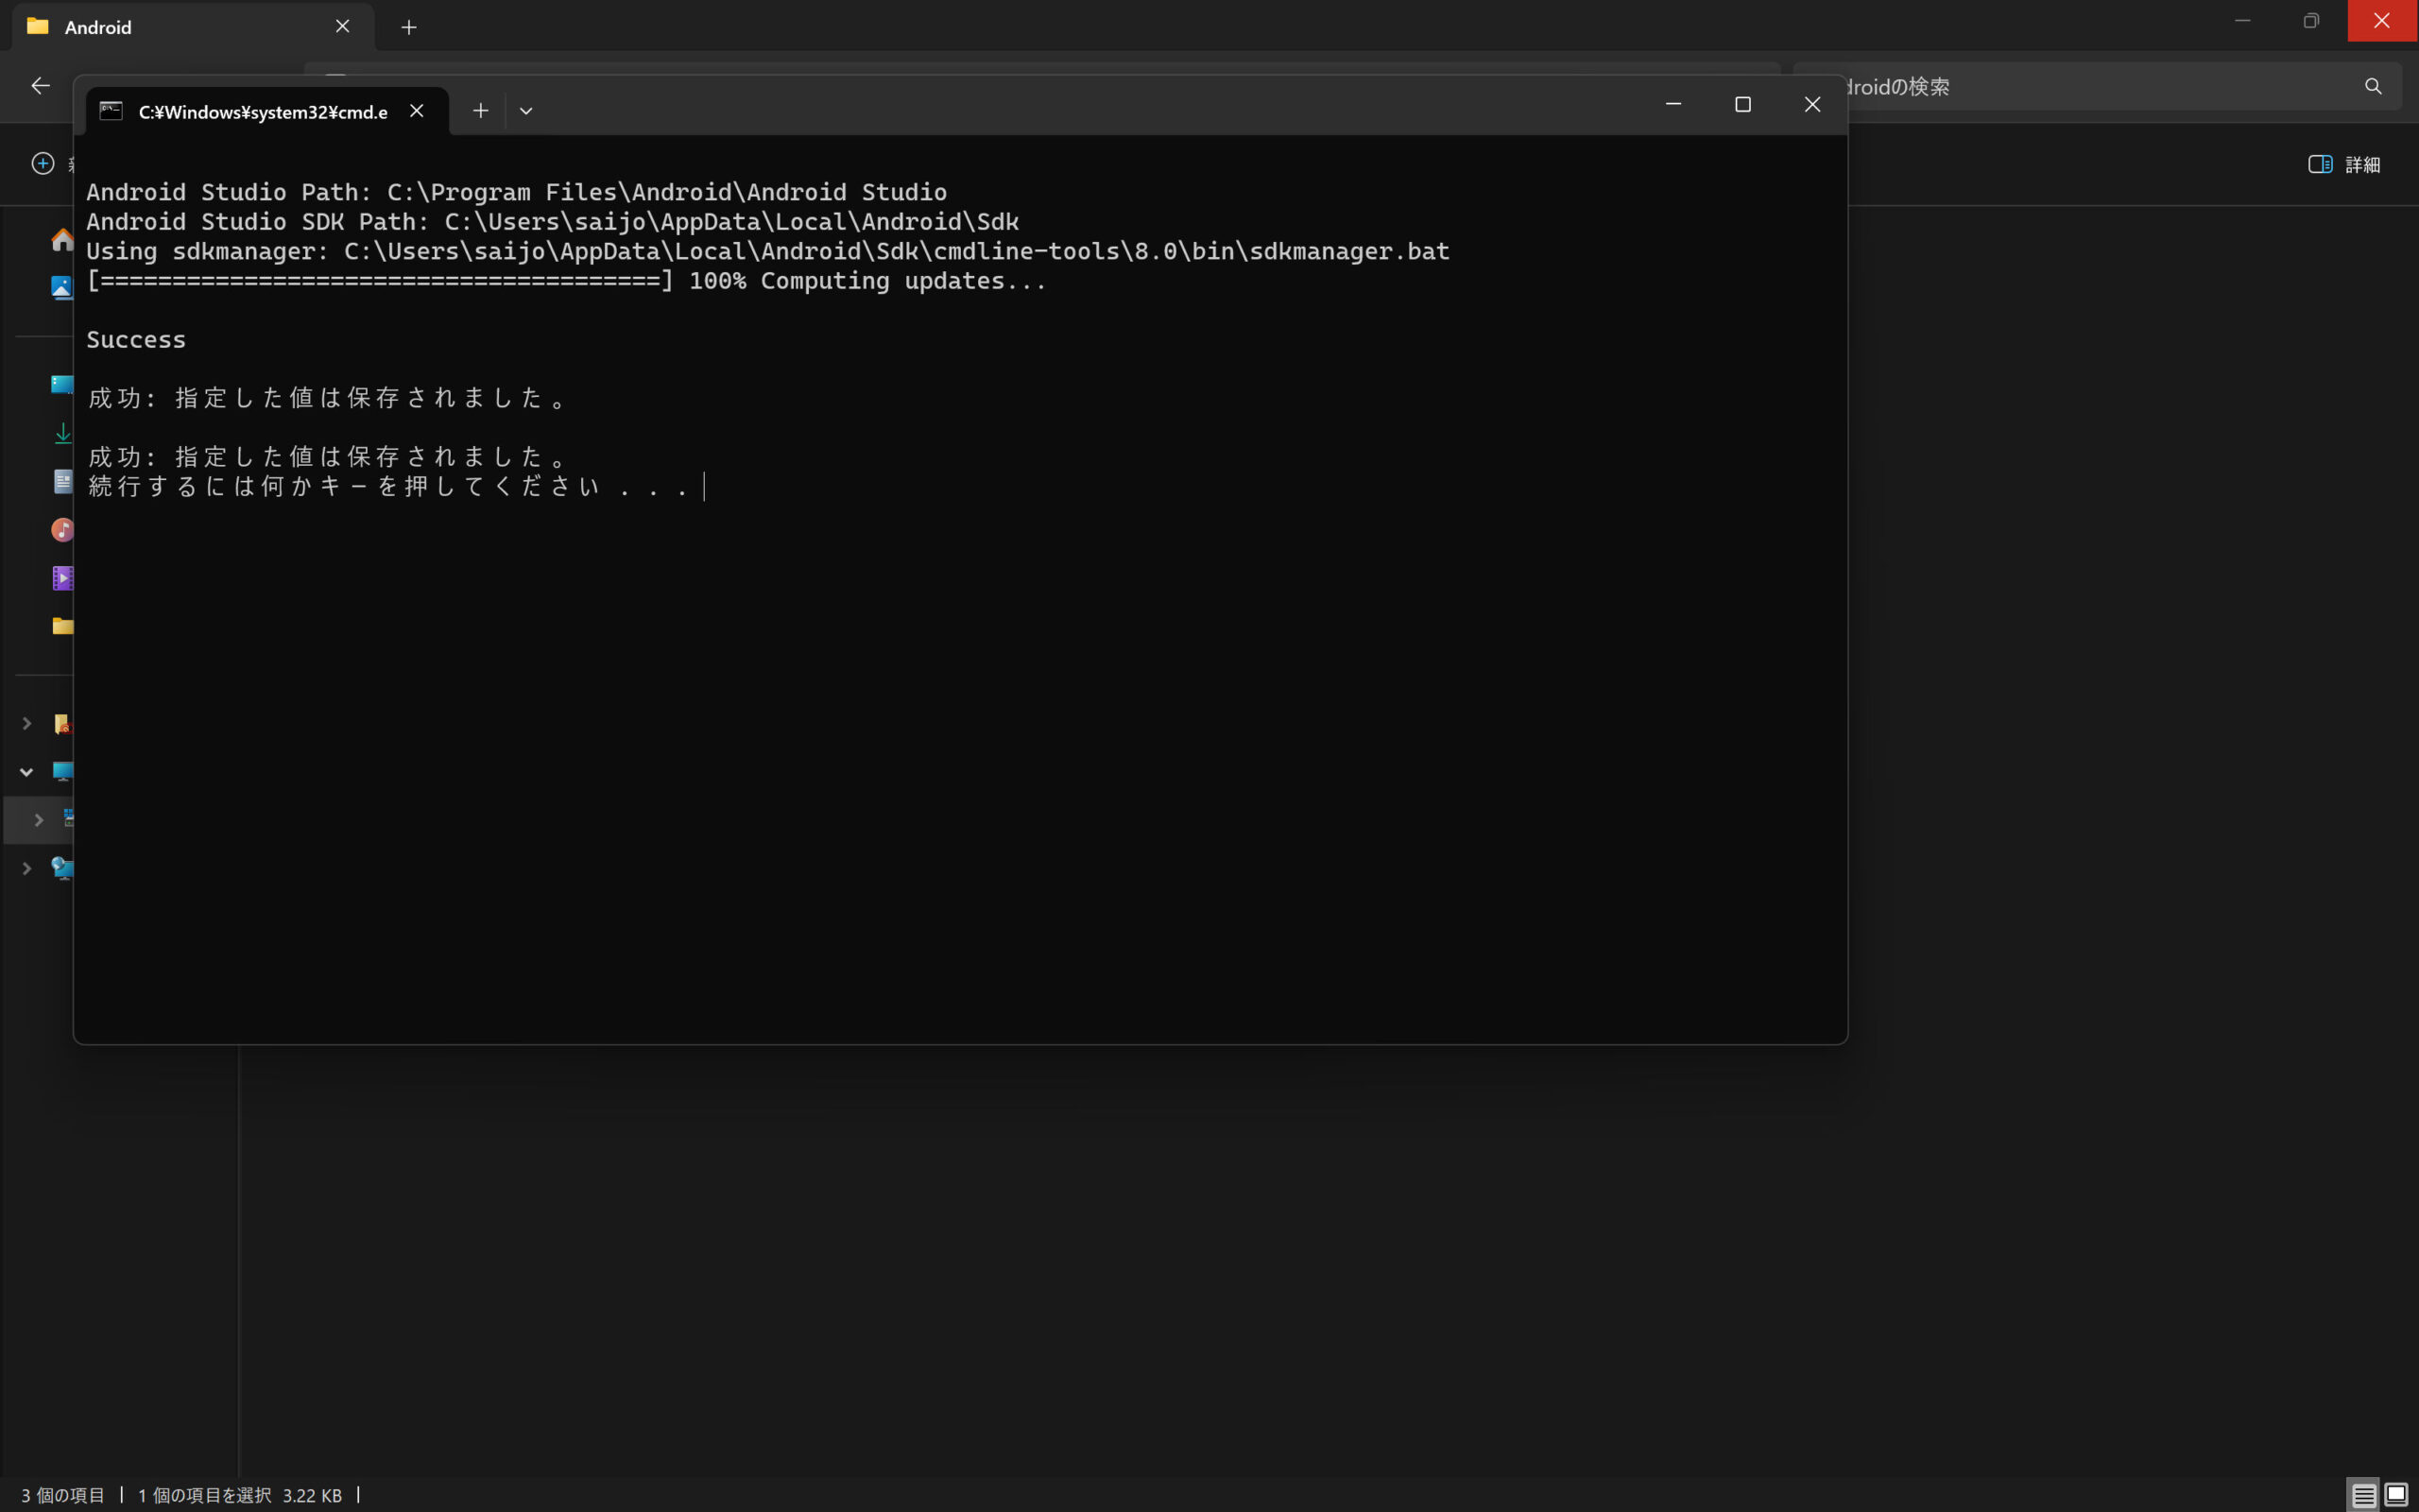
Task: Close the cmd.exe terminal tab
Action: [417, 111]
